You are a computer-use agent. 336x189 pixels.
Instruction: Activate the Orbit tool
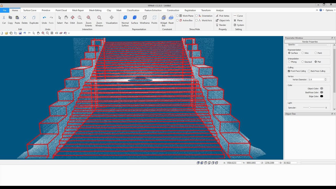pyautogui.click(x=72, y=18)
